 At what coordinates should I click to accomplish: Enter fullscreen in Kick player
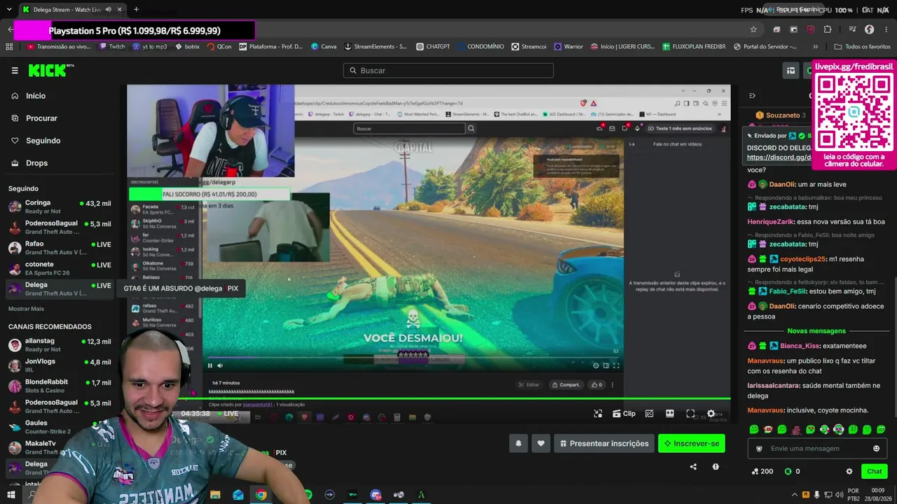coord(690,414)
